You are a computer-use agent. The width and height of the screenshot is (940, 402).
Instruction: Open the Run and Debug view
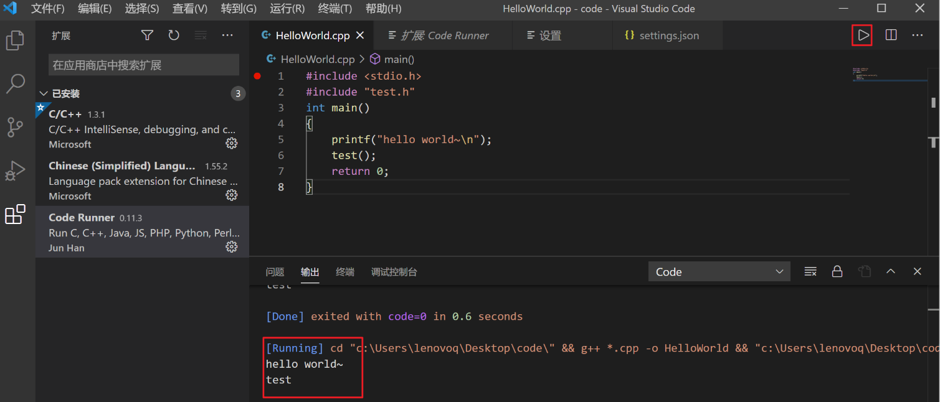click(x=16, y=171)
